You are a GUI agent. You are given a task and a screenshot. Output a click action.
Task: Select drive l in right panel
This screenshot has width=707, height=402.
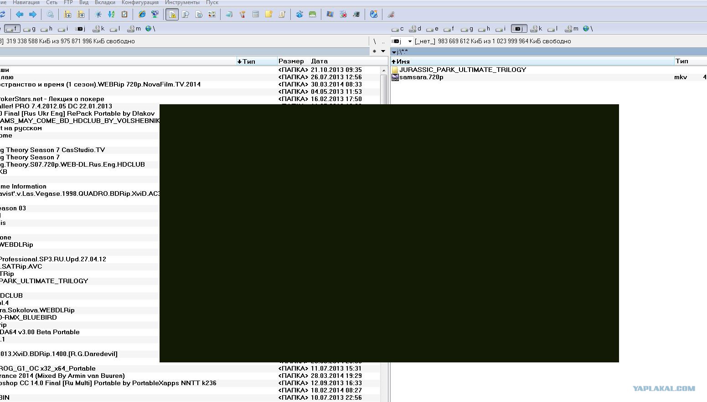pos(552,29)
